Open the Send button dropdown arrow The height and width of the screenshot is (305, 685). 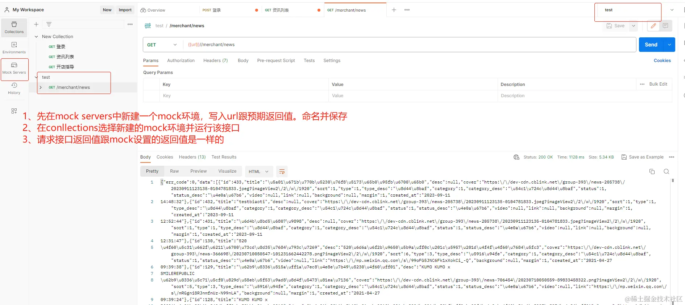click(x=669, y=45)
